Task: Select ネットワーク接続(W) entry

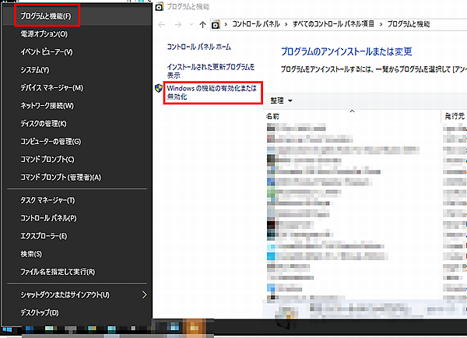Action: (47, 105)
